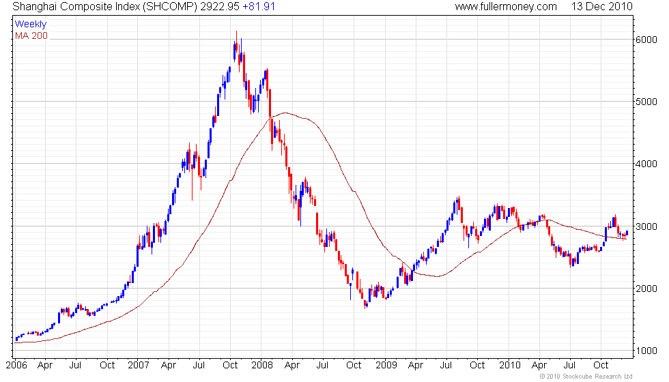Image resolution: width=669 pixels, height=382 pixels.
Task: Click the 5000 y-axis label
Action: point(646,102)
